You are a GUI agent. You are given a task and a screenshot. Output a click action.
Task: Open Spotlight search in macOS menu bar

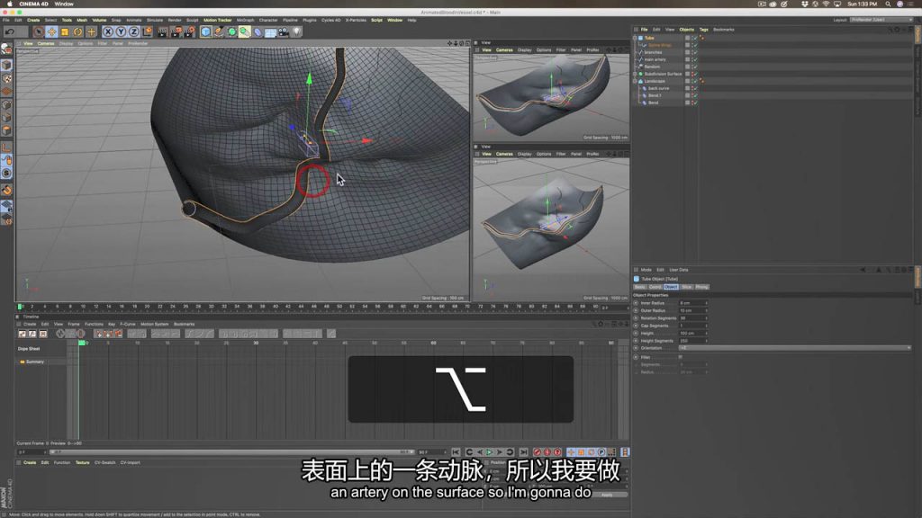(x=888, y=4)
